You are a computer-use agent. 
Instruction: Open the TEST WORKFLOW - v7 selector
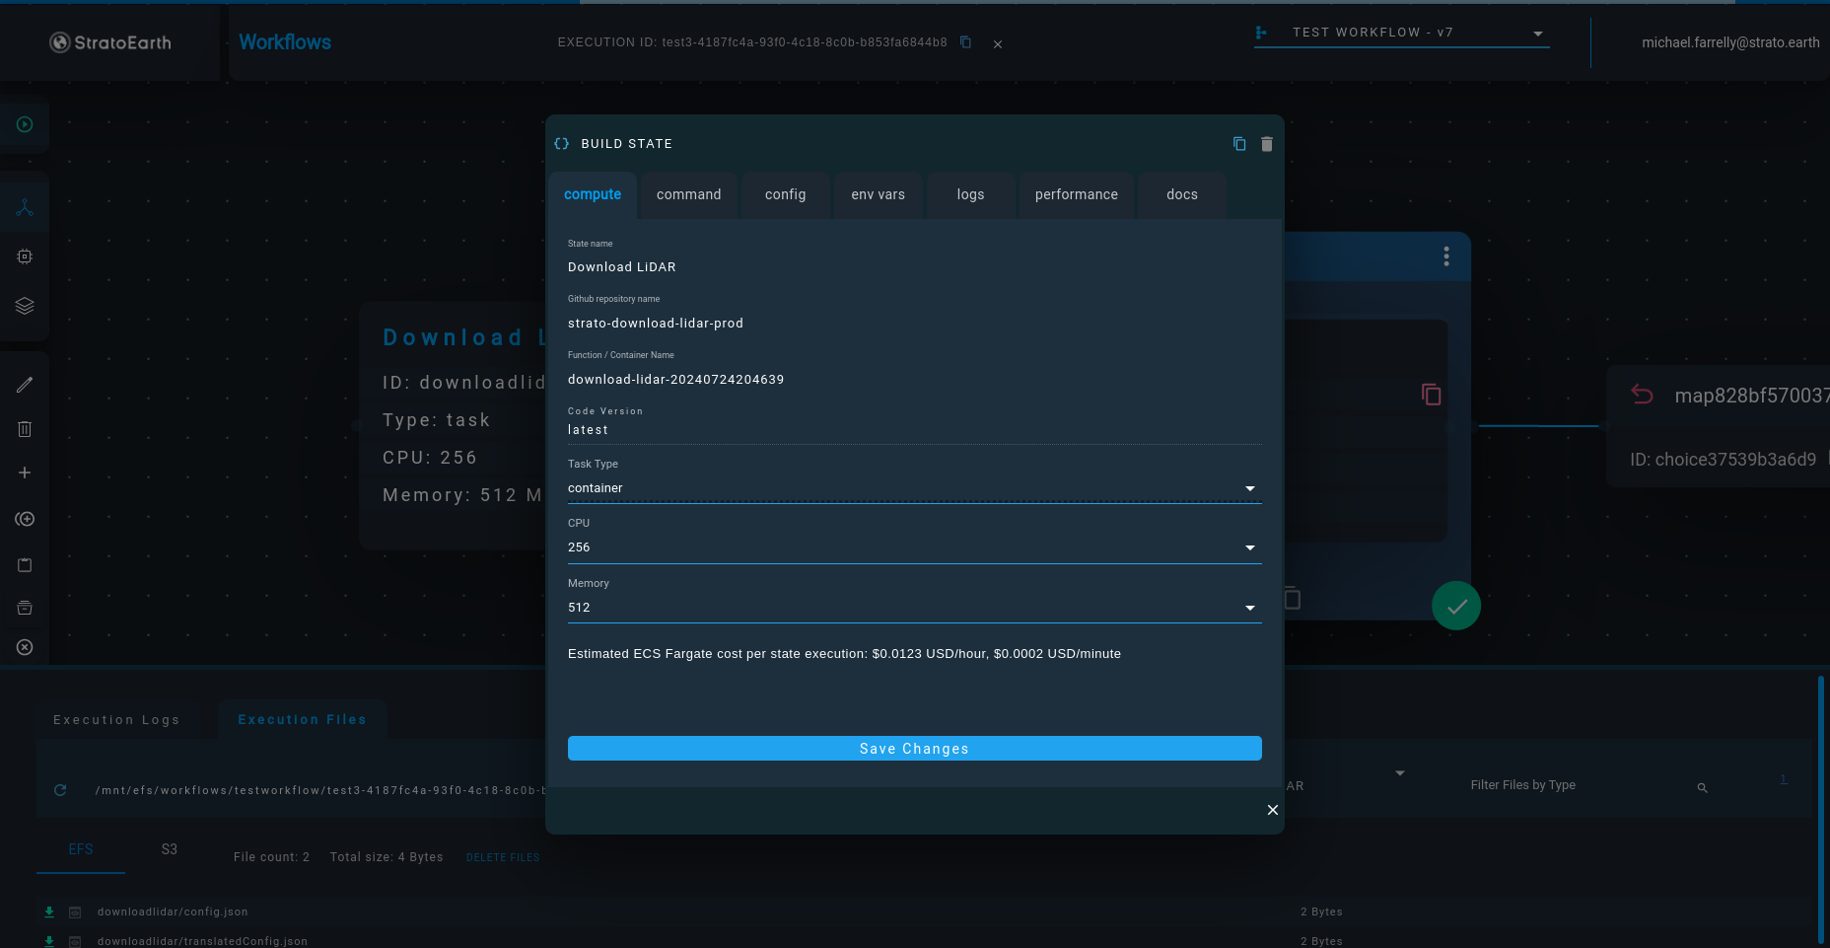pyautogui.click(x=1401, y=33)
